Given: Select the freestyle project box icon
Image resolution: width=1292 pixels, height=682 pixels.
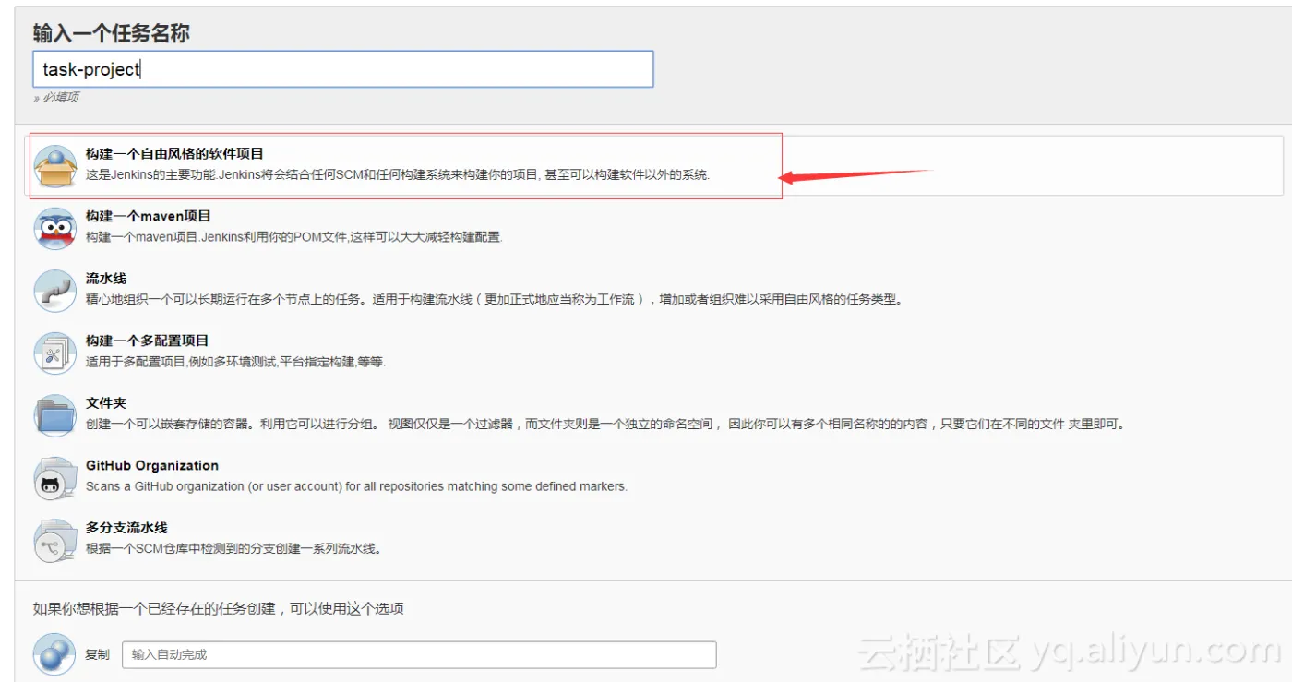Looking at the screenshot, I should [54, 166].
